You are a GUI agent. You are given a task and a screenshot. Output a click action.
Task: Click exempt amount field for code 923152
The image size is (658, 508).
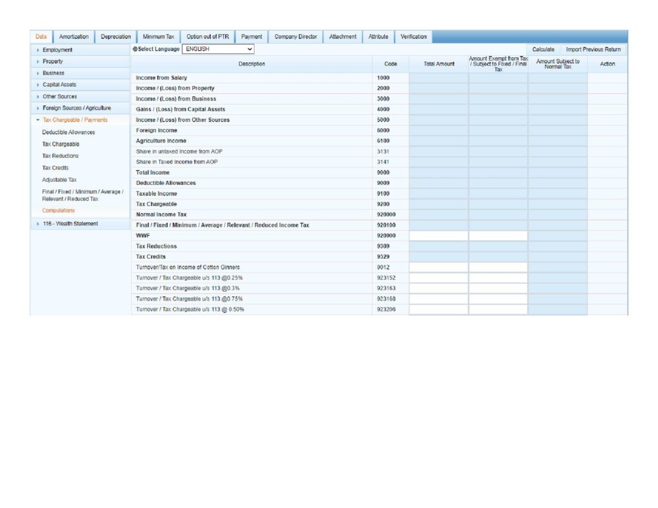pyautogui.click(x=498, y=278)
